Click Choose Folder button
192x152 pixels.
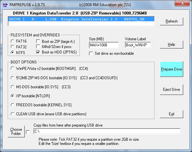(16, 132)
